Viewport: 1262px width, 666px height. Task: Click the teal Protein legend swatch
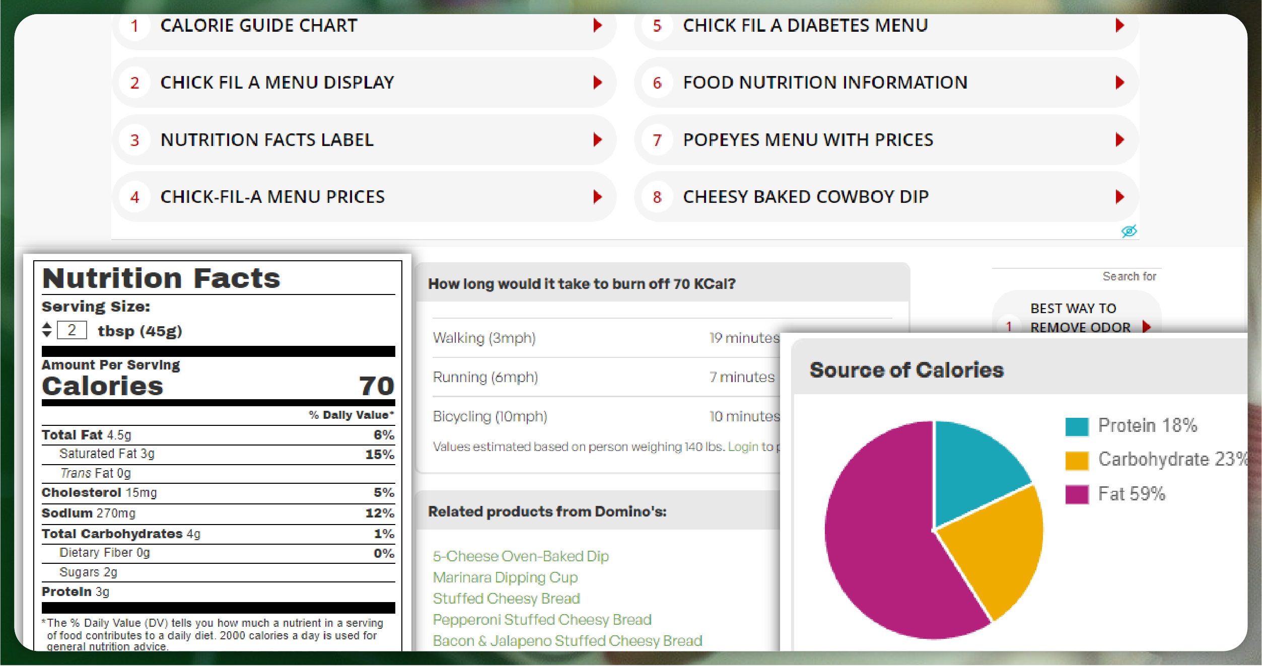point(1077,426)
